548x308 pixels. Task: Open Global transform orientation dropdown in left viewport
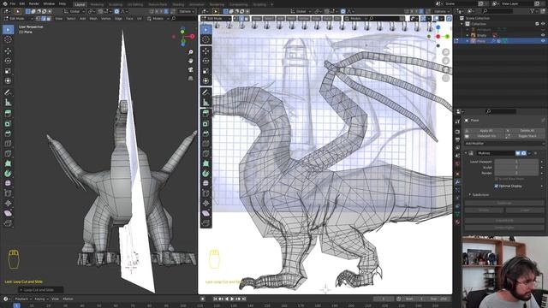pos(74,11)
